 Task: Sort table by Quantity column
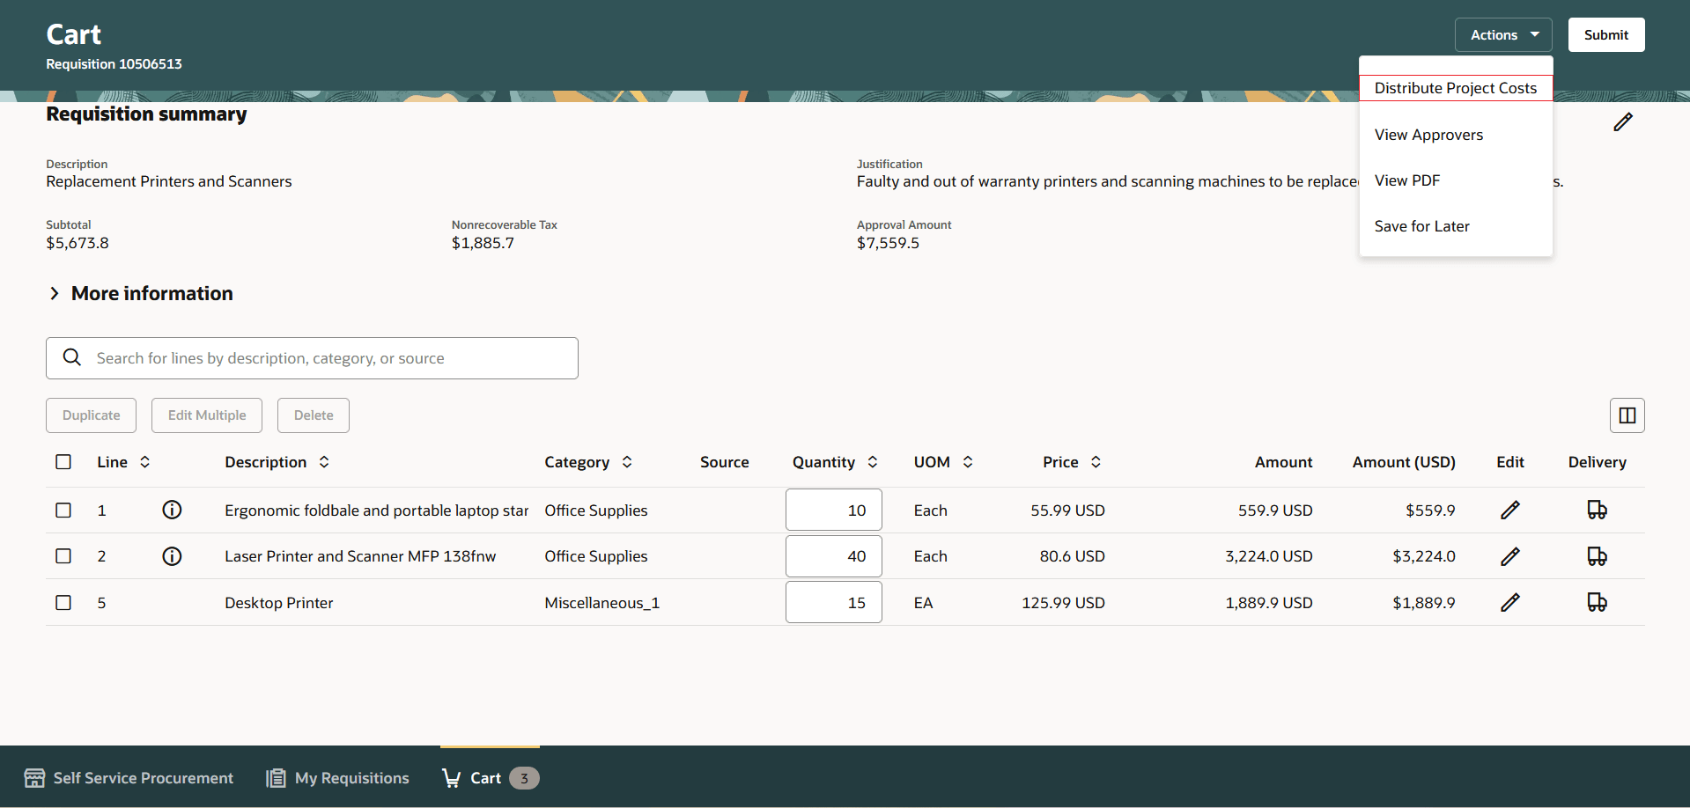coord(873,461)
